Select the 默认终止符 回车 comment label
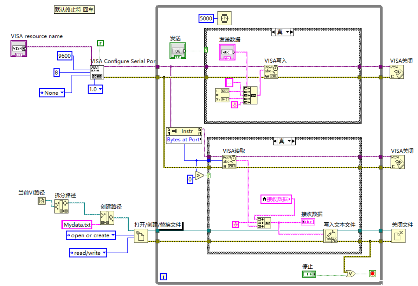This screenshot has width=418, height=286. tap(75, 10)
